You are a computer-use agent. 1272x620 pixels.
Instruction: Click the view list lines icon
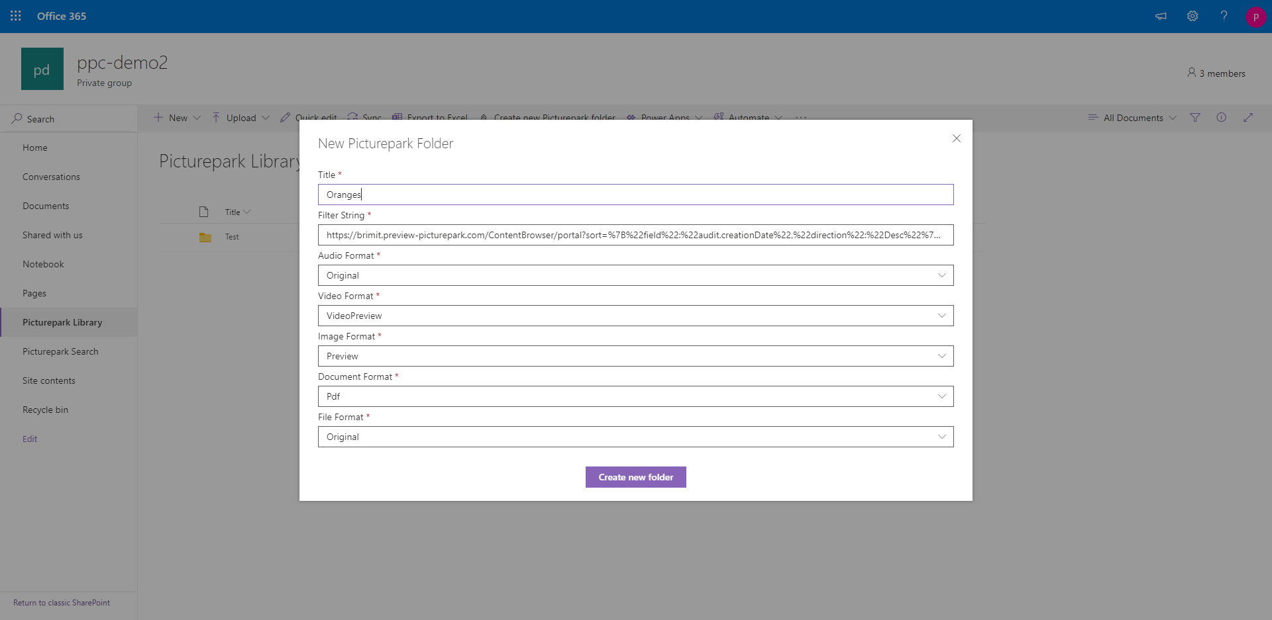(x=1093, y=118)
